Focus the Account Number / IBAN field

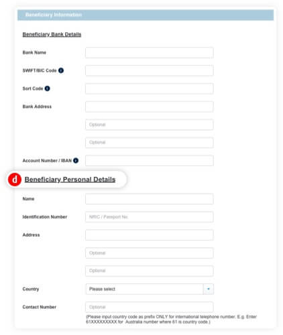click(x=150, y=161)
